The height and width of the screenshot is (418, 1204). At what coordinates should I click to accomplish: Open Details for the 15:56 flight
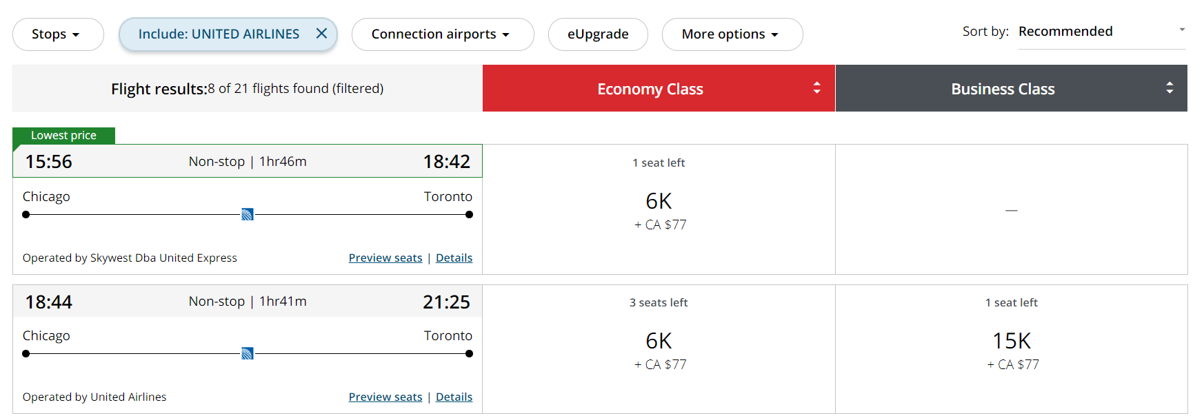(x=454, y=257)
